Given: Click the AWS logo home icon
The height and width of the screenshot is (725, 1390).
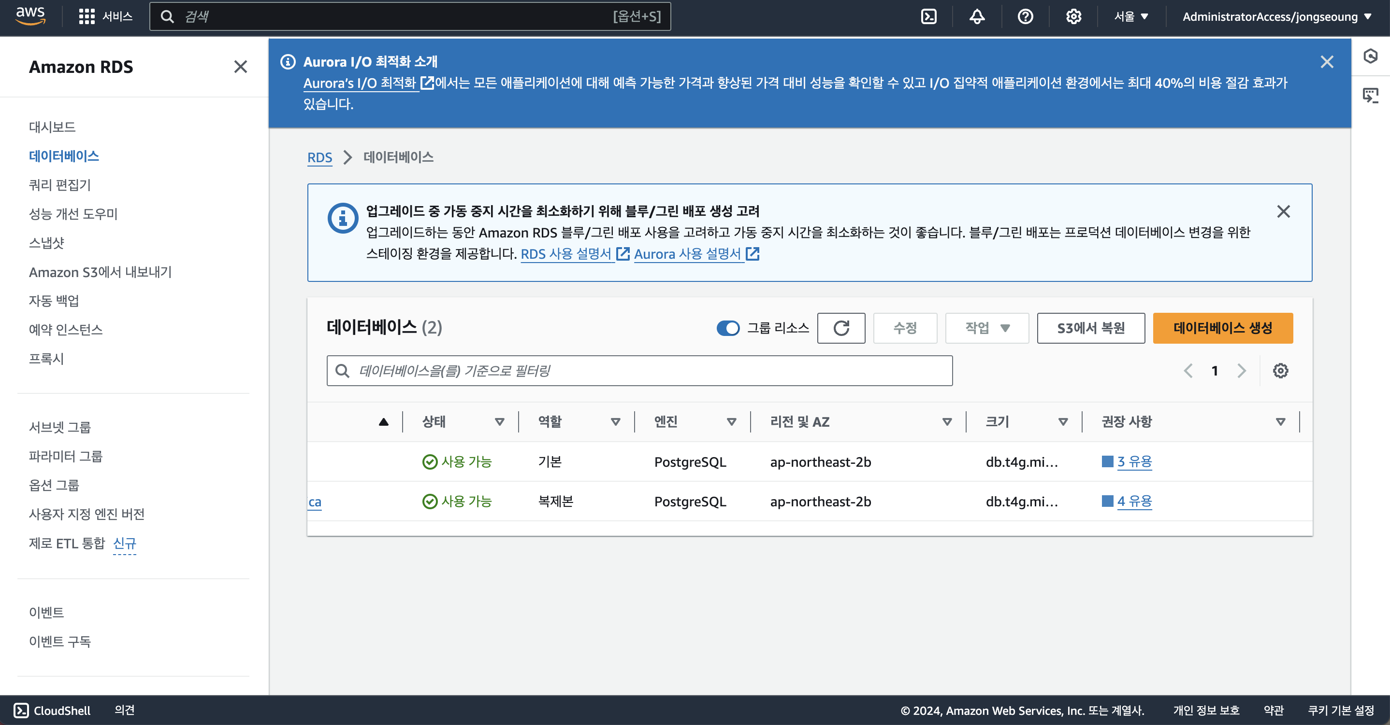Looking at the screenshot, I should [30, 16].
